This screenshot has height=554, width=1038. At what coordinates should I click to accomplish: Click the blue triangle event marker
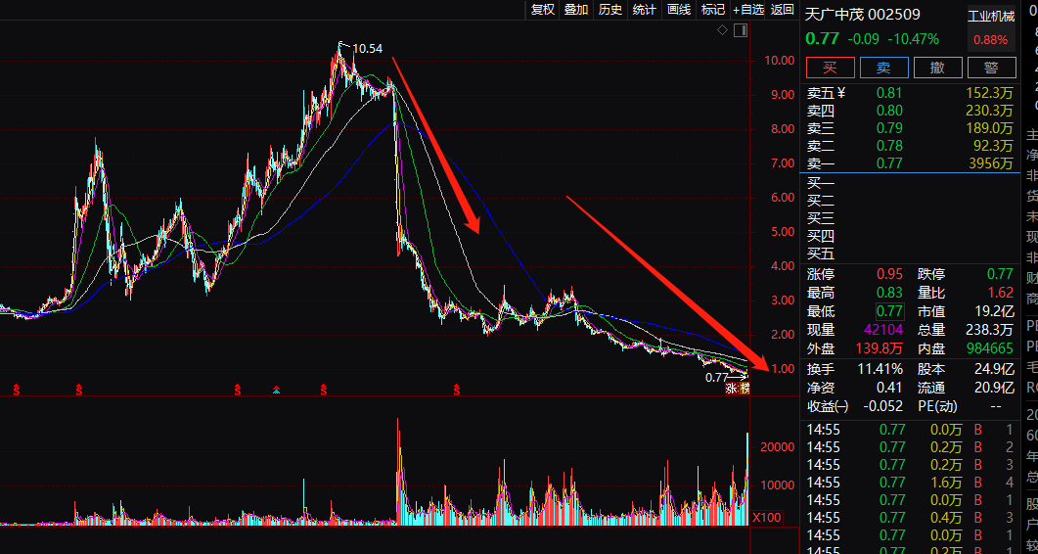click(276, 391)
